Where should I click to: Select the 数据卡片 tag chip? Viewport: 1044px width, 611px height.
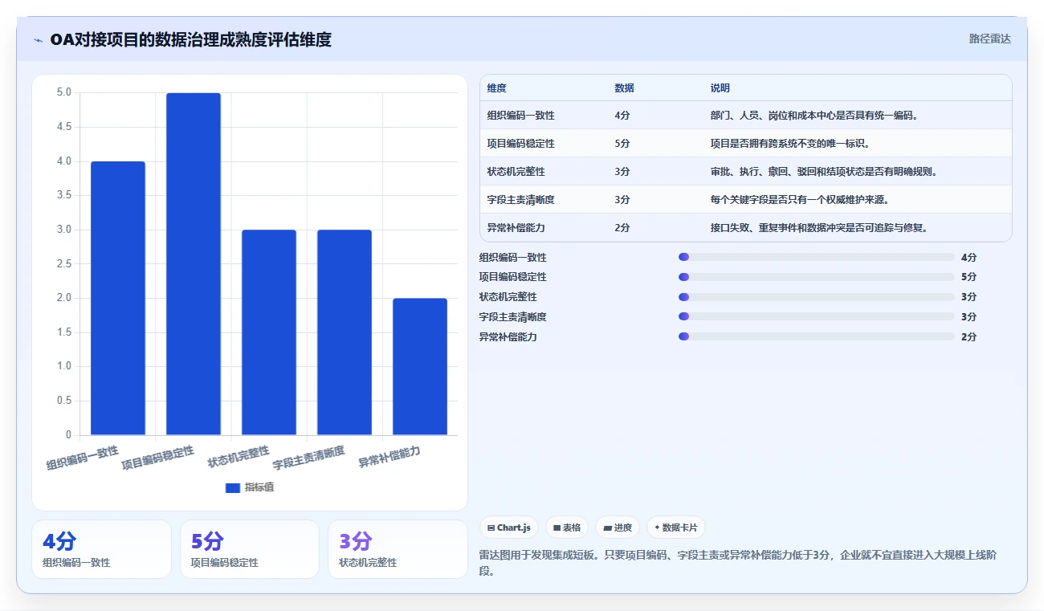tap(676, 527)
